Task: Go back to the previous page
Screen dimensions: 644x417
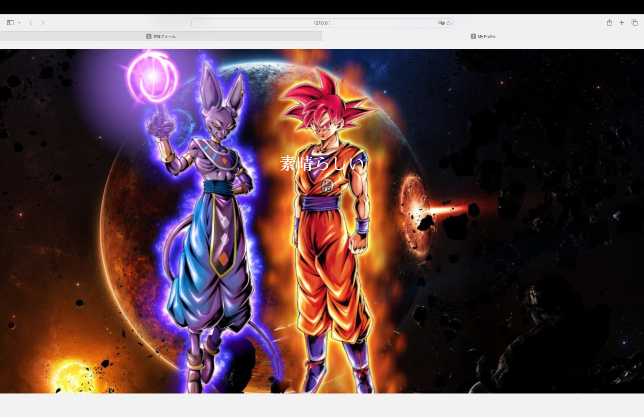Action: coord(31,23)
